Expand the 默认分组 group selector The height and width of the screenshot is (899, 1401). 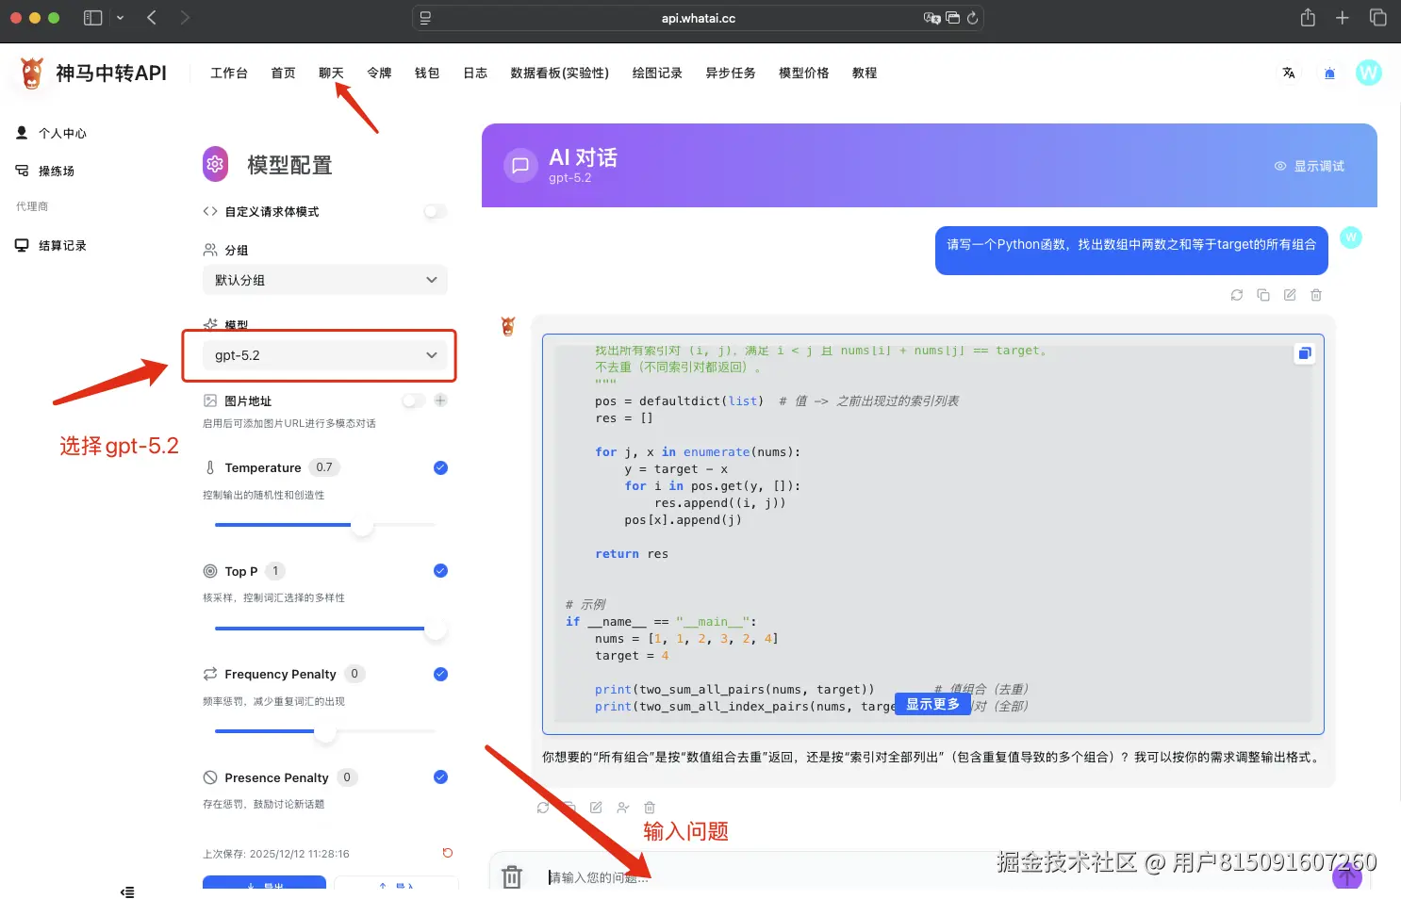click(x=324, y=280)
